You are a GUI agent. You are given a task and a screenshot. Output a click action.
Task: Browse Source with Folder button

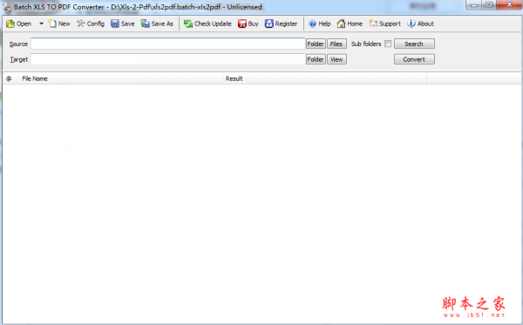(316, 44)
